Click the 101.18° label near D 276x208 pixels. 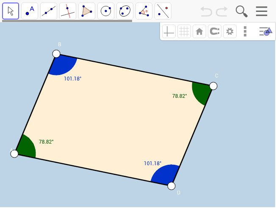[x=153, y=164]
